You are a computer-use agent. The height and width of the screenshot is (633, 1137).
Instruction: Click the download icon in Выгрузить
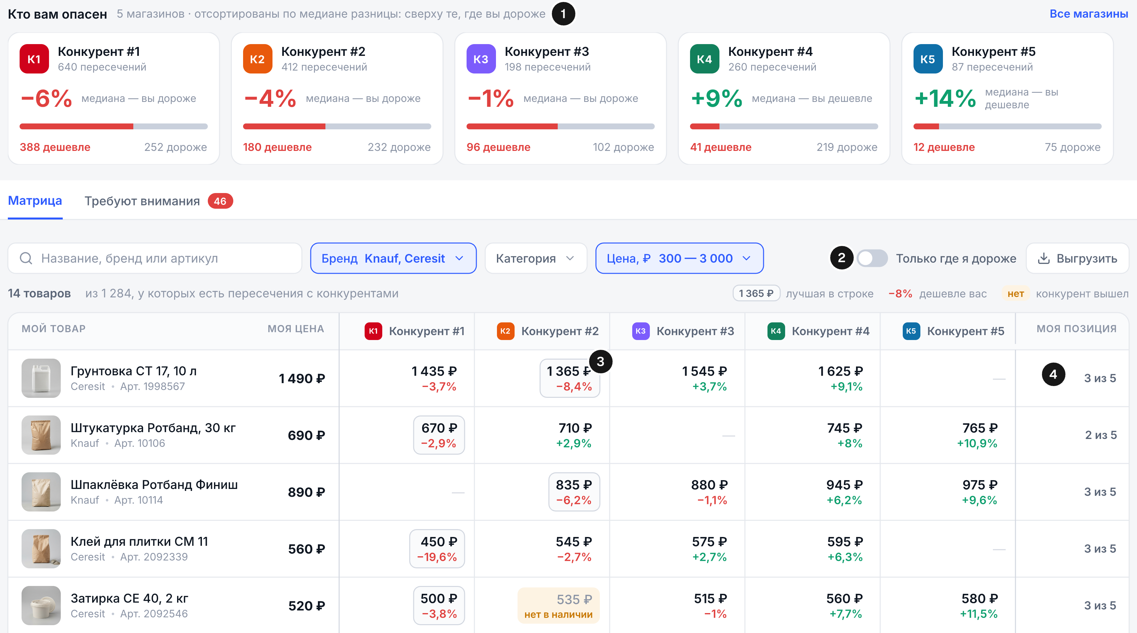coord(1044,258)
